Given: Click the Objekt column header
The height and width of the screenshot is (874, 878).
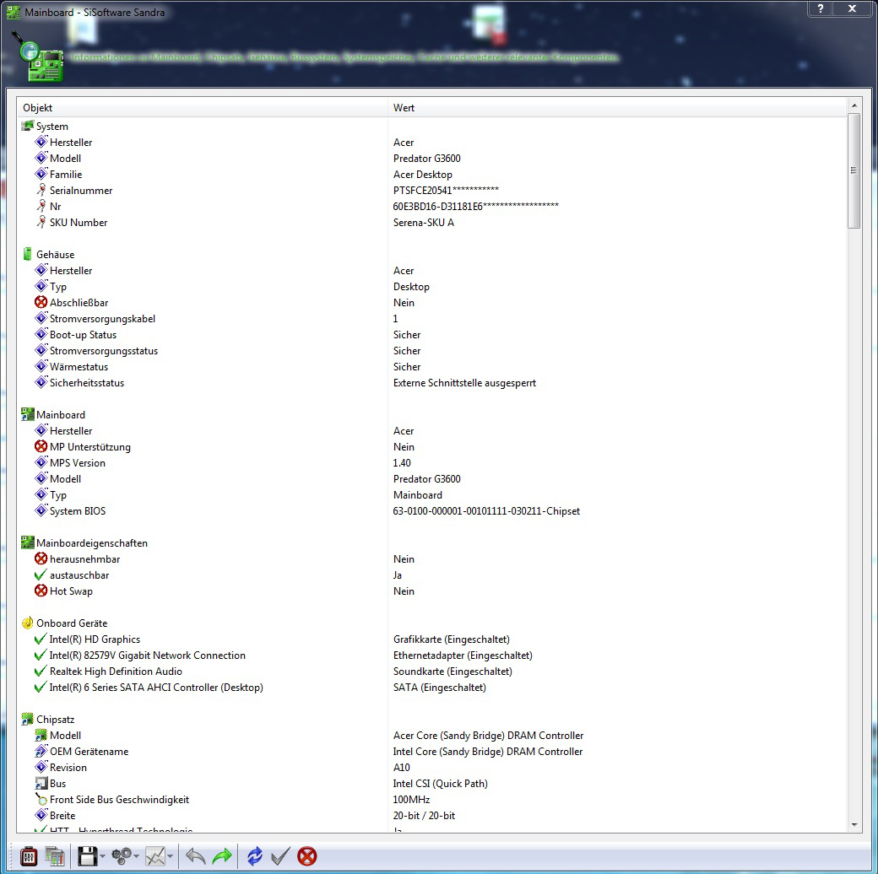Looking at the screenshot, I should click(x=202, y=107).
